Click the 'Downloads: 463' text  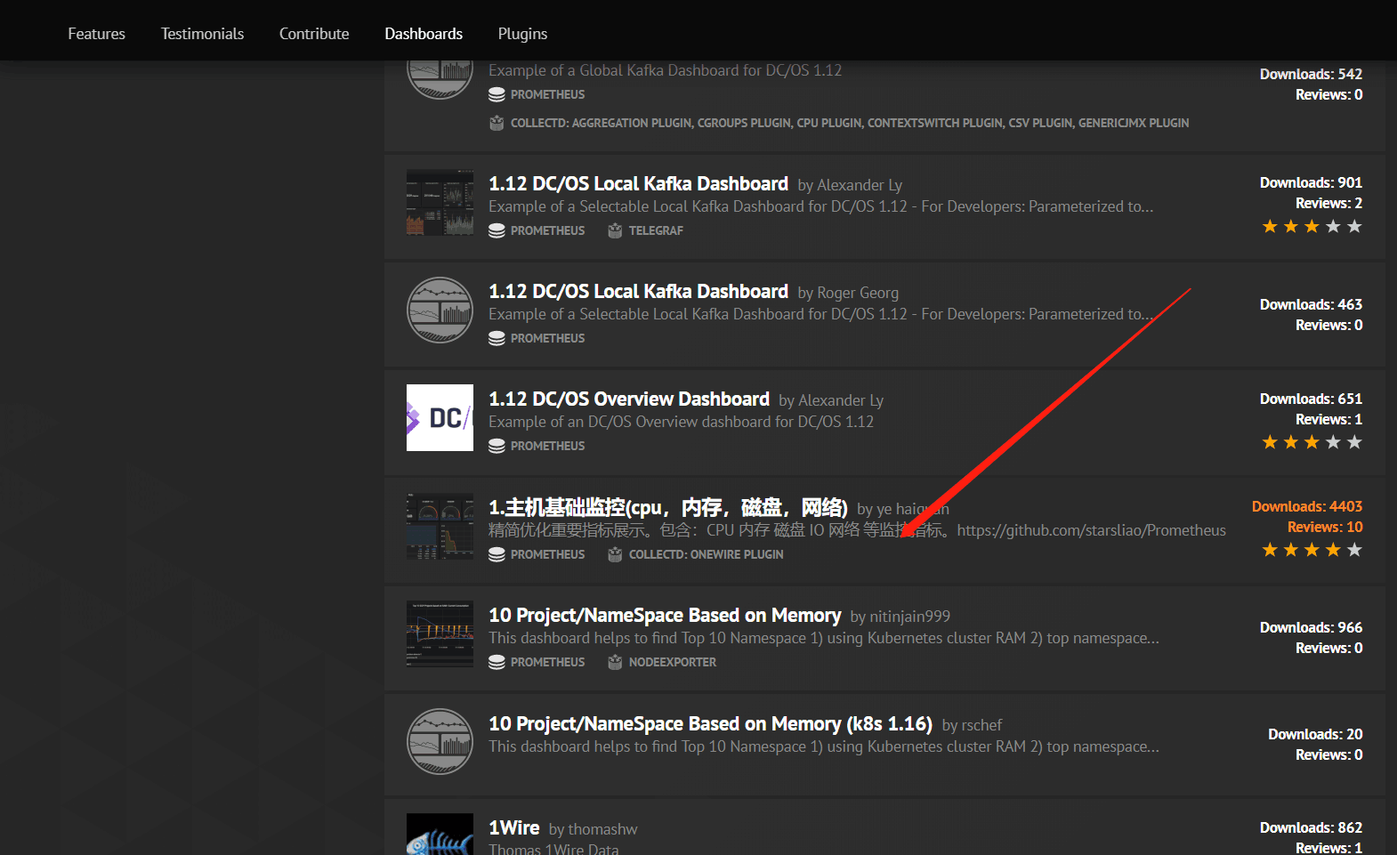click(x=1311, y=304)
